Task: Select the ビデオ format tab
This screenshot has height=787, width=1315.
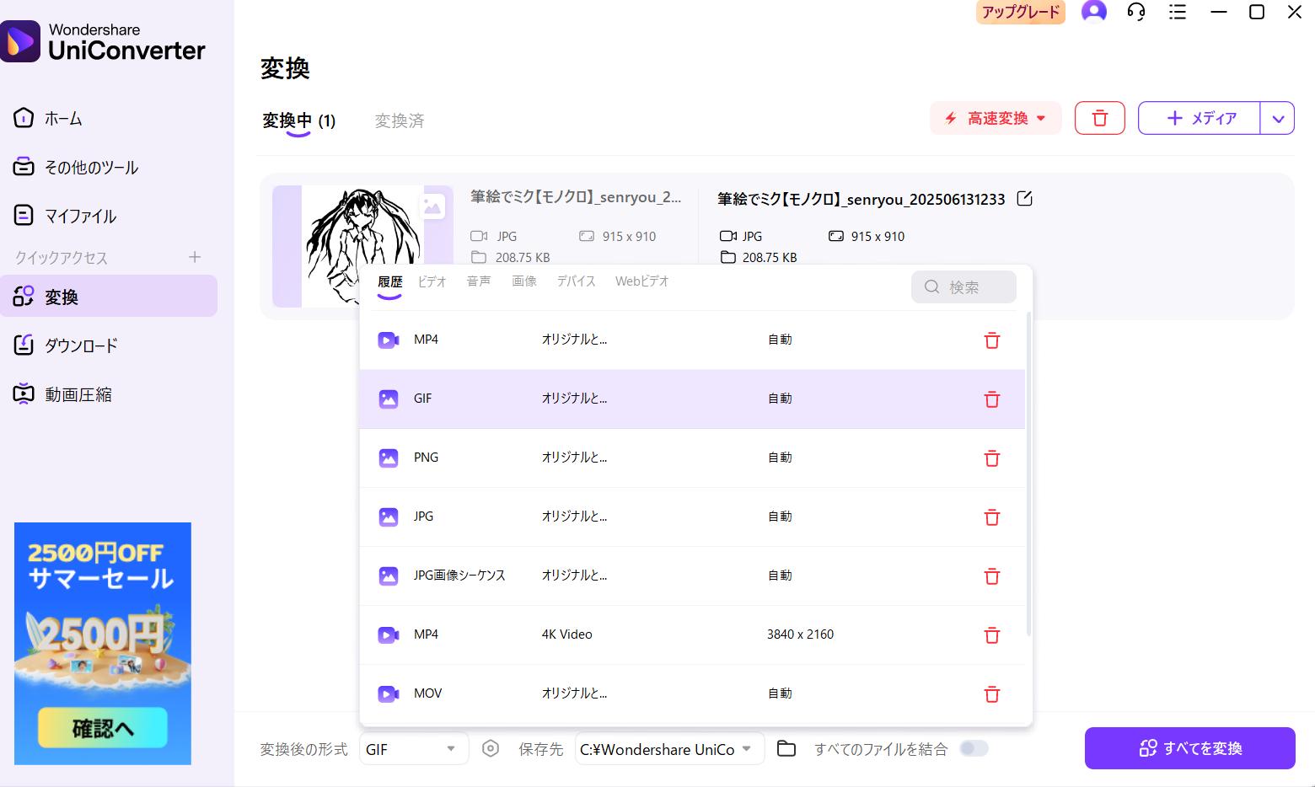Action: pyautogui.click(x=432, y=281)
